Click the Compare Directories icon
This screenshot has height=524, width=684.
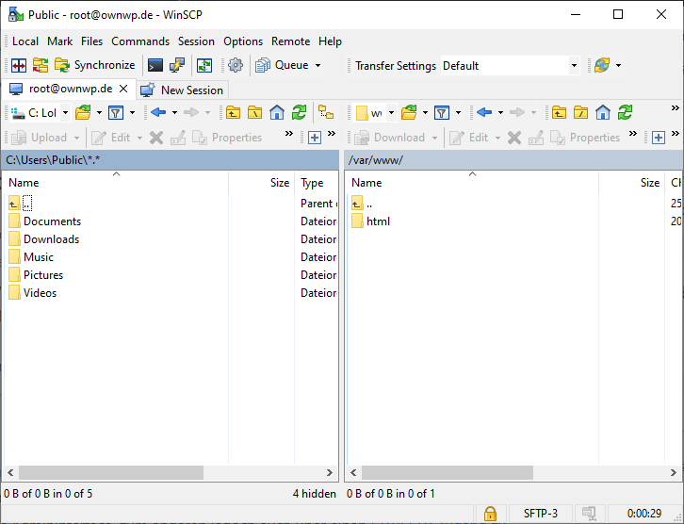19,65
